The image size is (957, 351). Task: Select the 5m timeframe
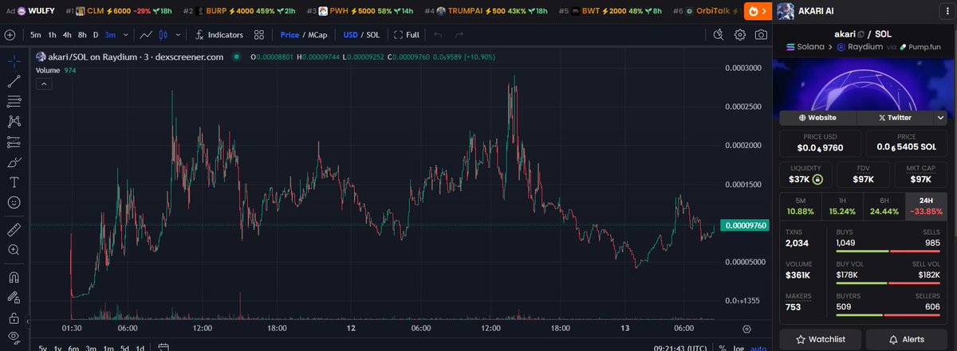coord(36,35)
